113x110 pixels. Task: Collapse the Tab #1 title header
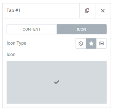tap(41, 11)
